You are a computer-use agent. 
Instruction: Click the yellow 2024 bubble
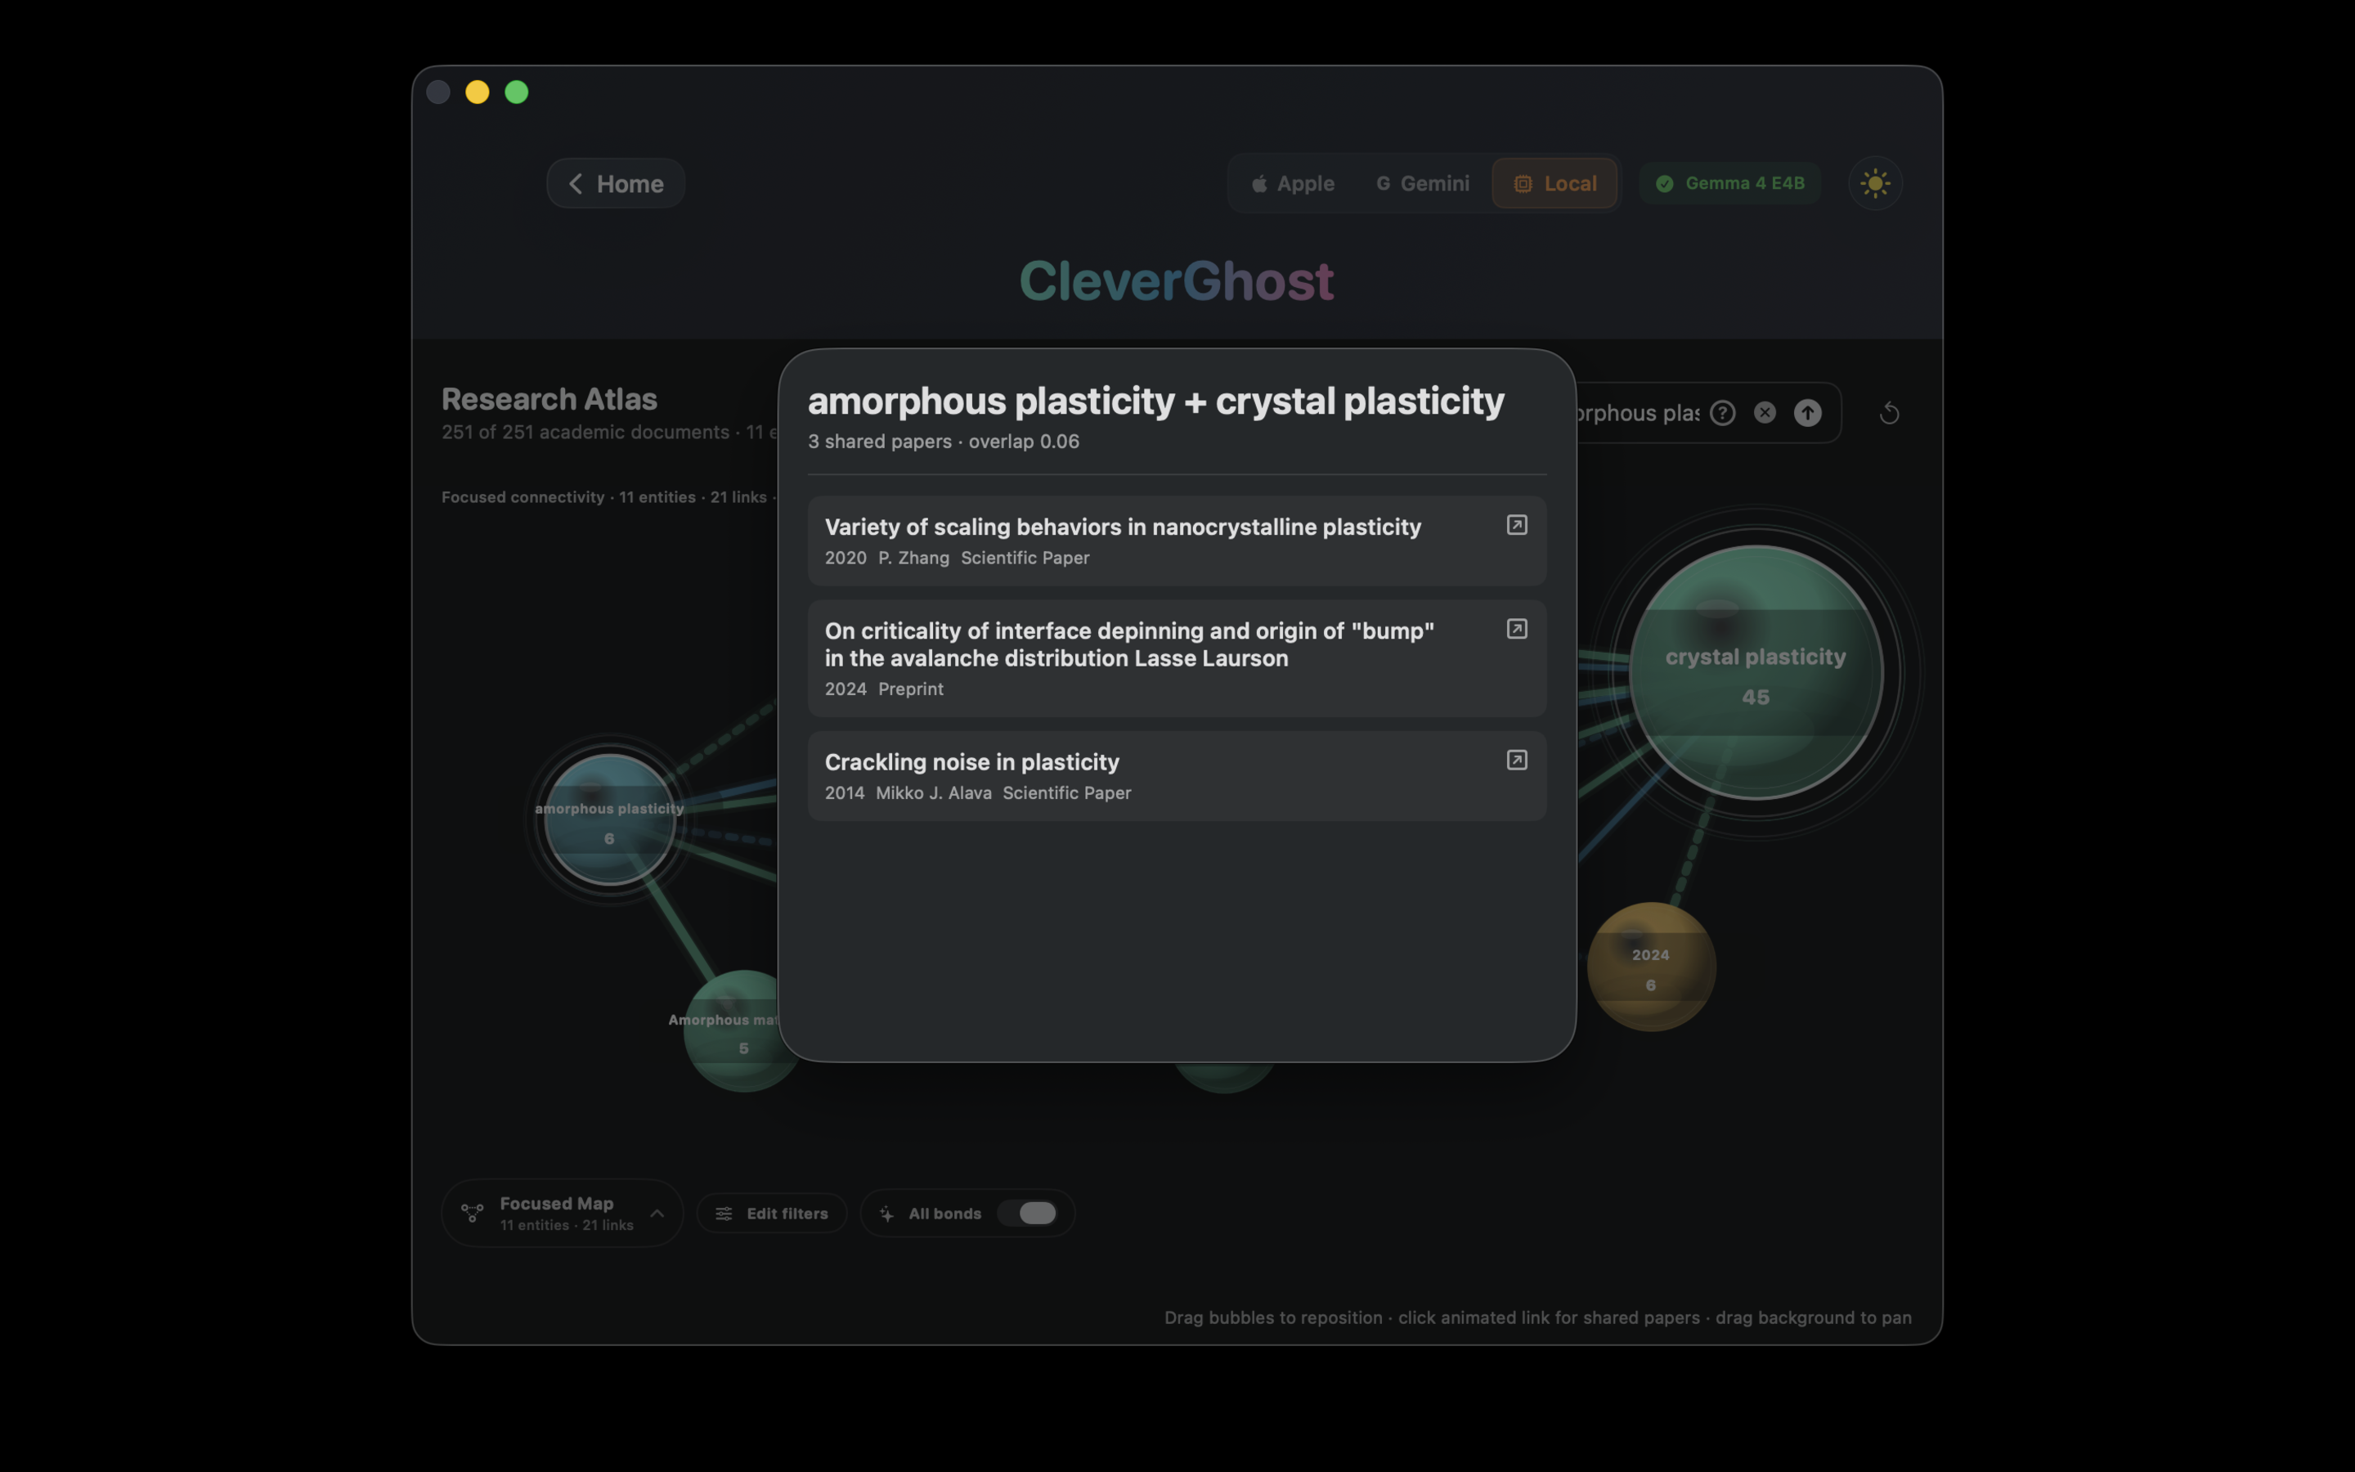coord(1650,967)
